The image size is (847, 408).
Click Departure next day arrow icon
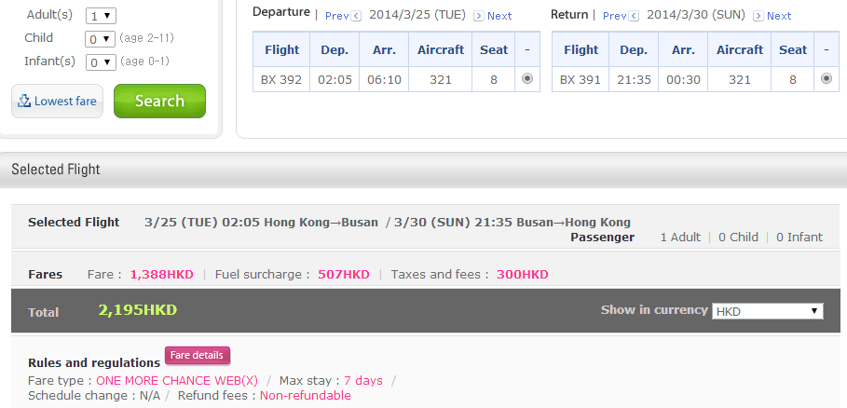click(479, 16)
